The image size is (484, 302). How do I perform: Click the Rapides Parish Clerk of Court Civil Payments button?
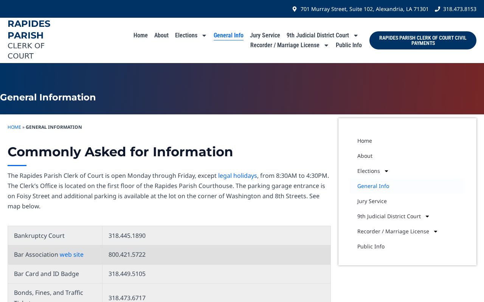423,40
